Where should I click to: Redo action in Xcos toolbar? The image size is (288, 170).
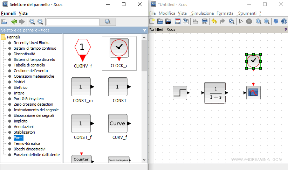click(x=222, y=21)
